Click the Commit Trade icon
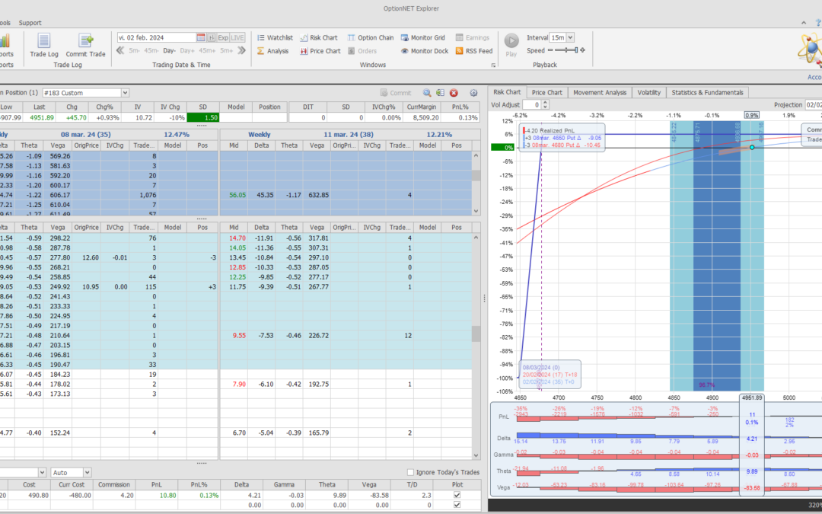This screenshot has height=514, width=822. [x=85, y=45]
